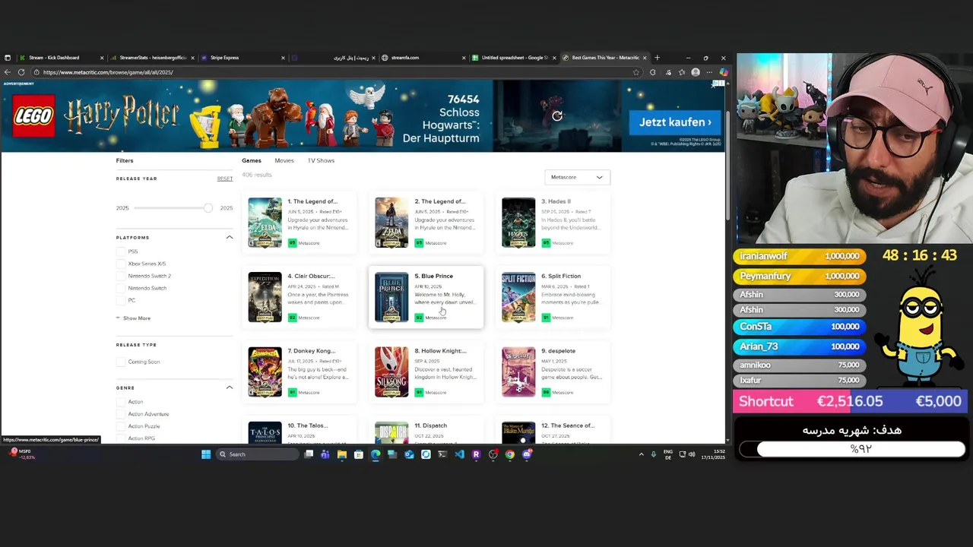Check the Xbox Series X/S filter
This screenshot has width=973, height=547.
tap(121, 264)
